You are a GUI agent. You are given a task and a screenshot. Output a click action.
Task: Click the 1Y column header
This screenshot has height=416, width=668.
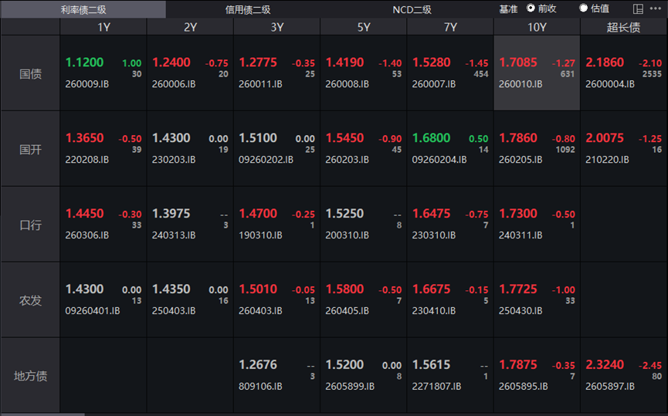click(x=103, y=27)
